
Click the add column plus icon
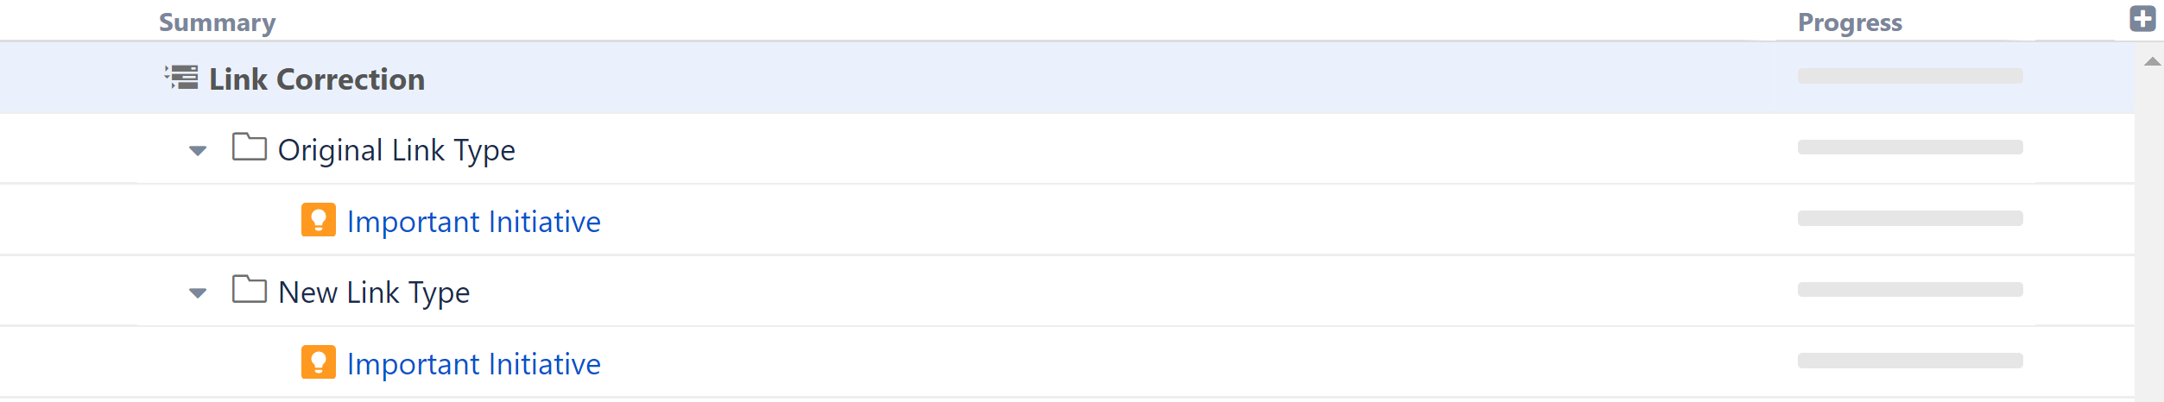coord(2142,18)
